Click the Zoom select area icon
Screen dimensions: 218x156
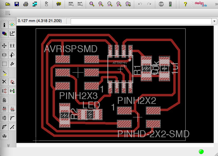click(128, 4)
